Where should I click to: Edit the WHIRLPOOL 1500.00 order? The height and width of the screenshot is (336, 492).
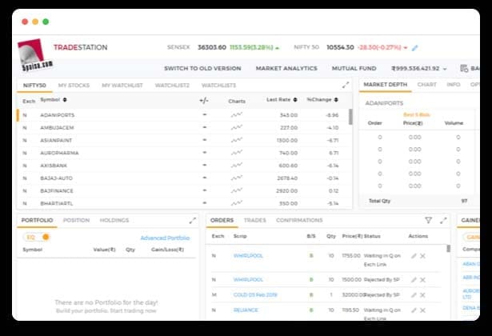click(414, 280)
